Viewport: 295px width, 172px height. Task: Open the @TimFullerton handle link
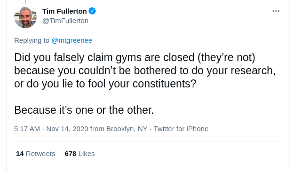point(65,21)
